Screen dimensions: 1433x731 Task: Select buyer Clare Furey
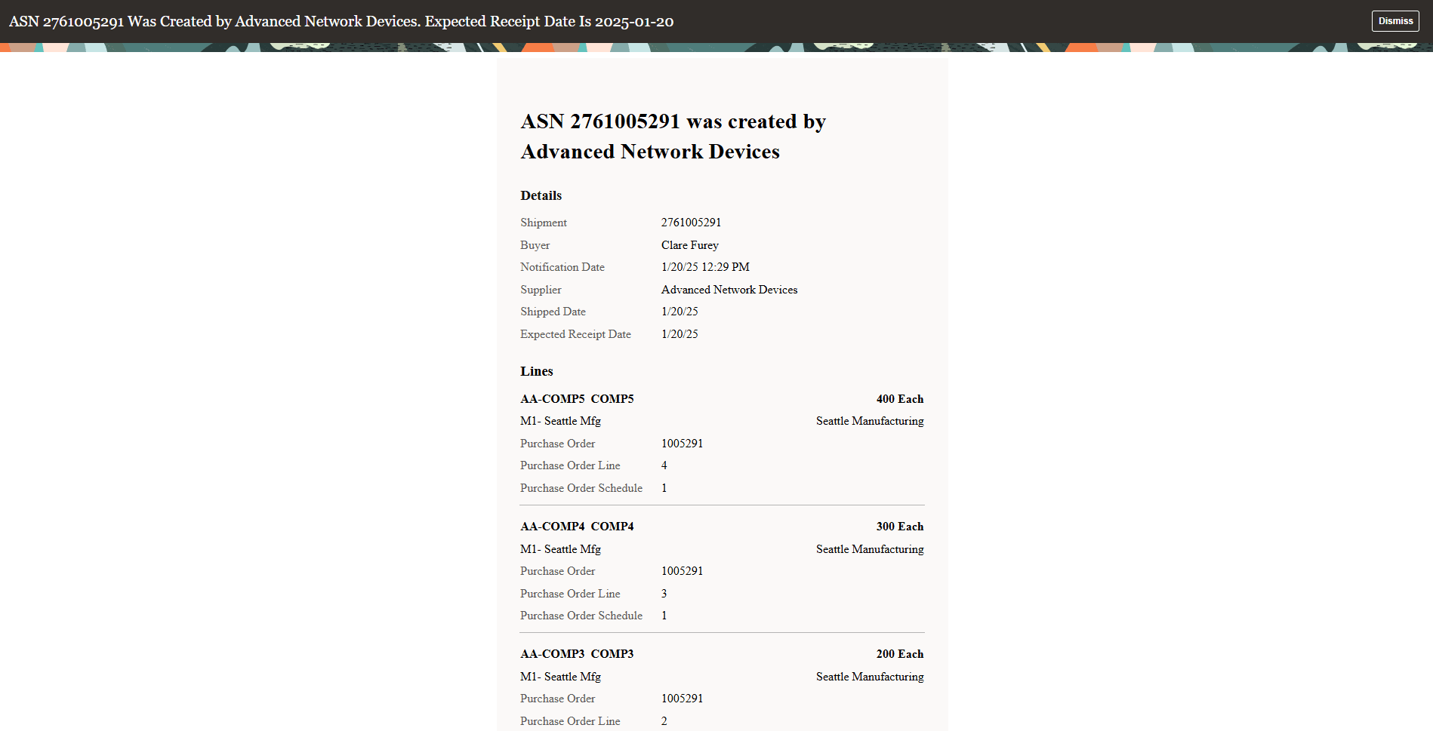pyautogui.click(x=689, y=244)
